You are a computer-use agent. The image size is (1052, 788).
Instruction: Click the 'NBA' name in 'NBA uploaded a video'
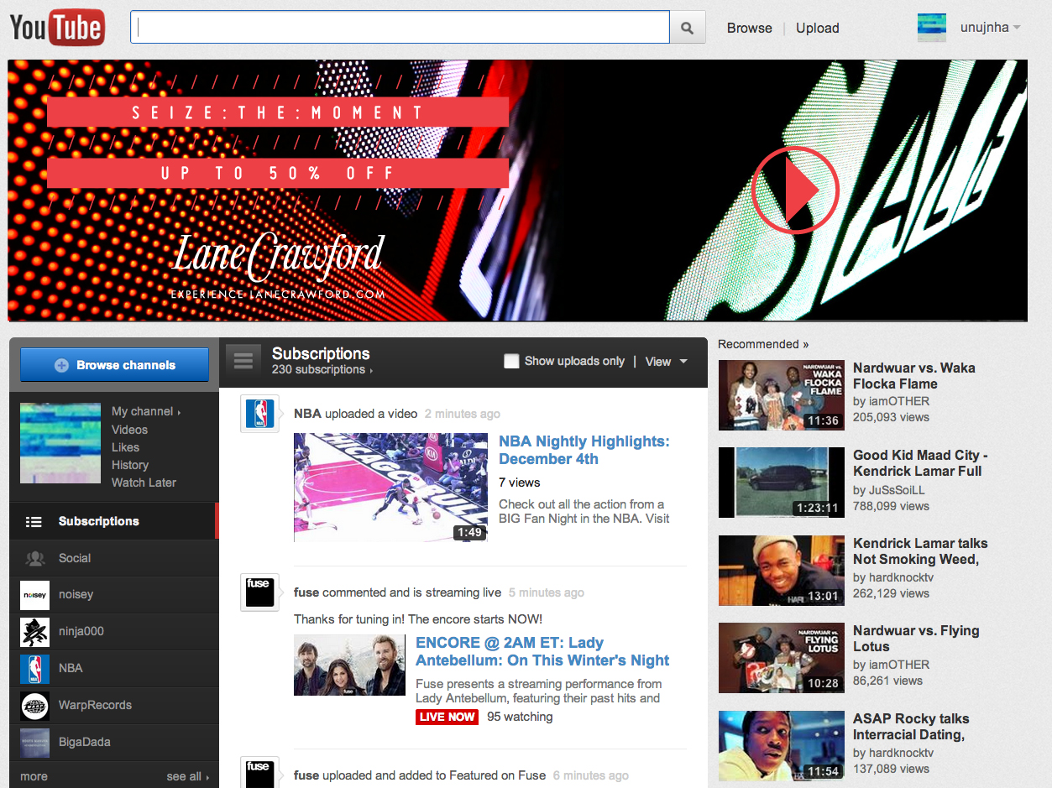[x=307, y=414]
